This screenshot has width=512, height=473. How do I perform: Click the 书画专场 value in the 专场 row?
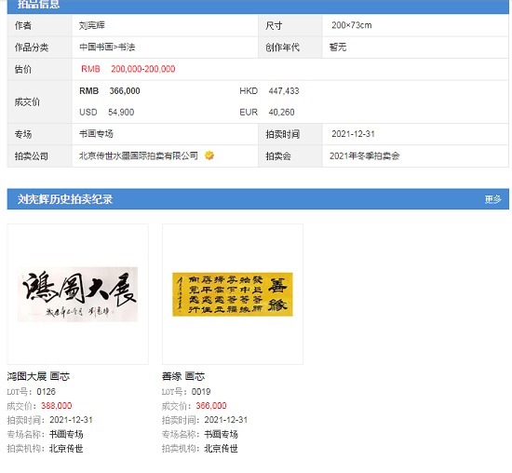coord(96,133)
